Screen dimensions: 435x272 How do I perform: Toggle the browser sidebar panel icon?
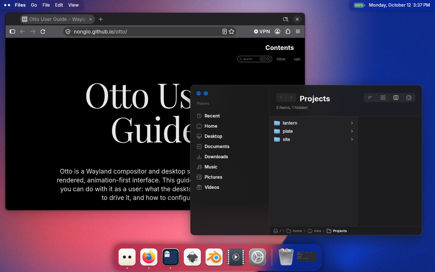pos(12,32)
